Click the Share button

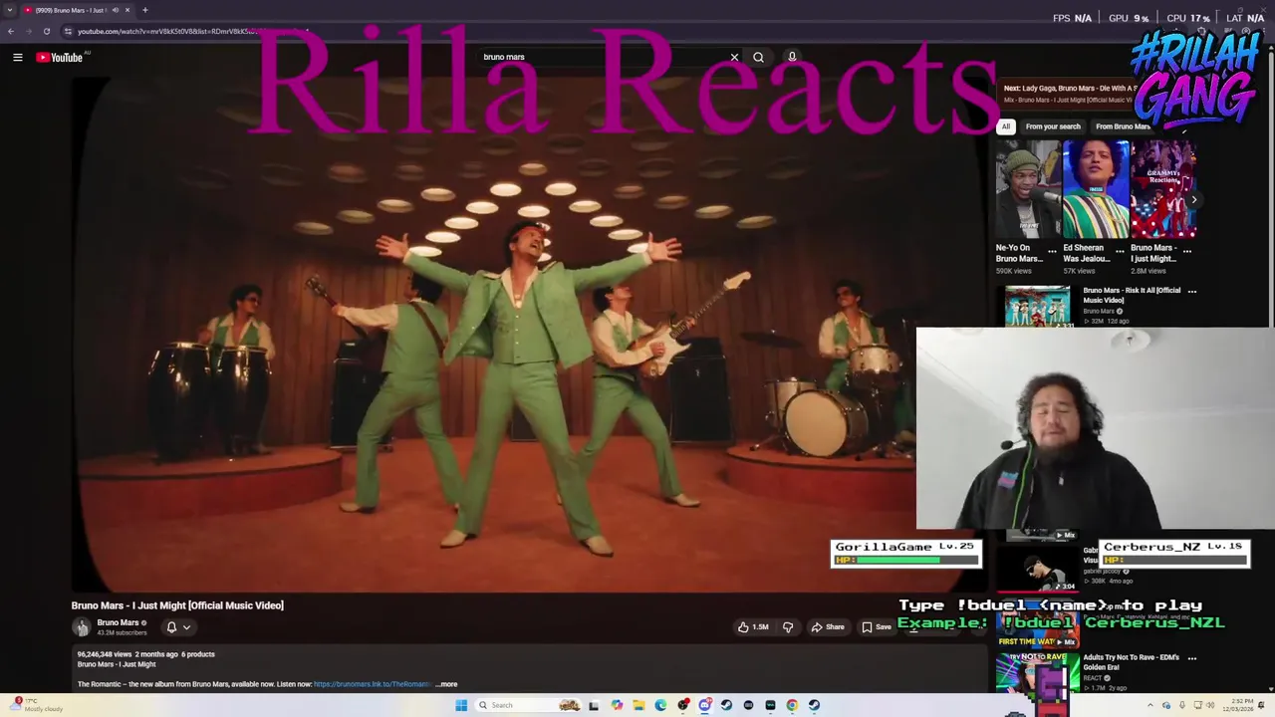pyautogui.click(x=828, y=627)
